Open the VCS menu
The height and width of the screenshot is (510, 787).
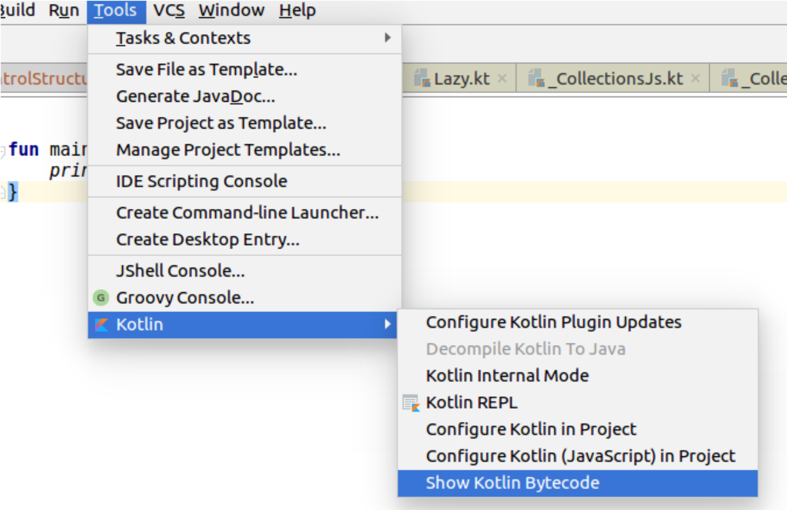click(x=169, y=10)
